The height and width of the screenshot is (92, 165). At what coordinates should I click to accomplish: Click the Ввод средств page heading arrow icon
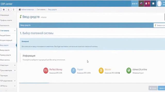coord(21,17)
